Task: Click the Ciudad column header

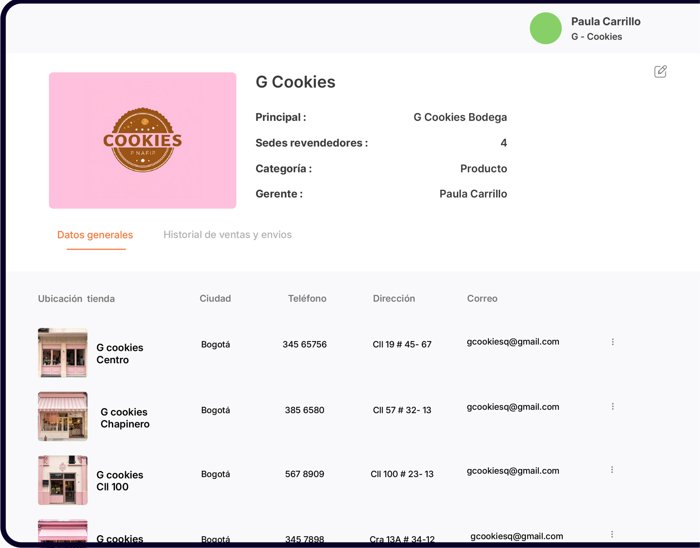Action: coord(215,298)
